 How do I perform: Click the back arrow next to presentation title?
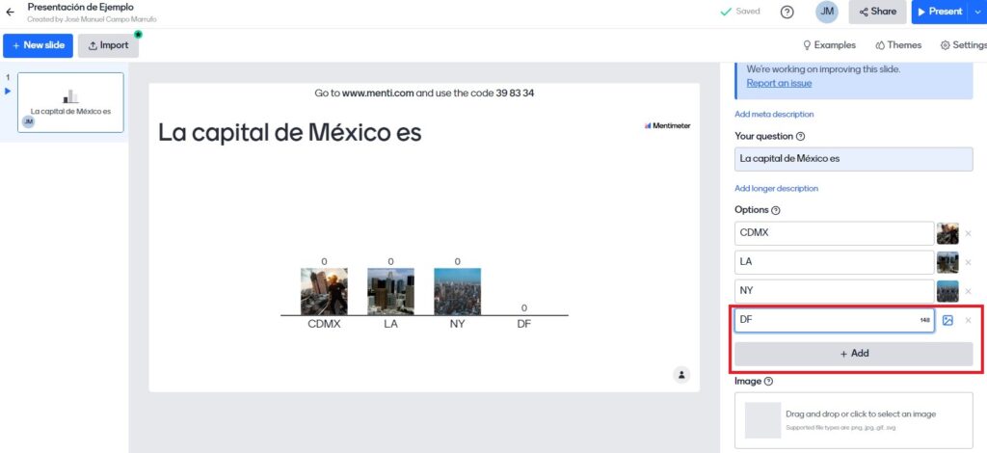11,13
